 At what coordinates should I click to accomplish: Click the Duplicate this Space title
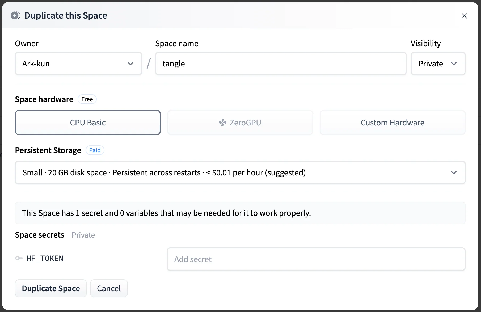coord(66,15)
